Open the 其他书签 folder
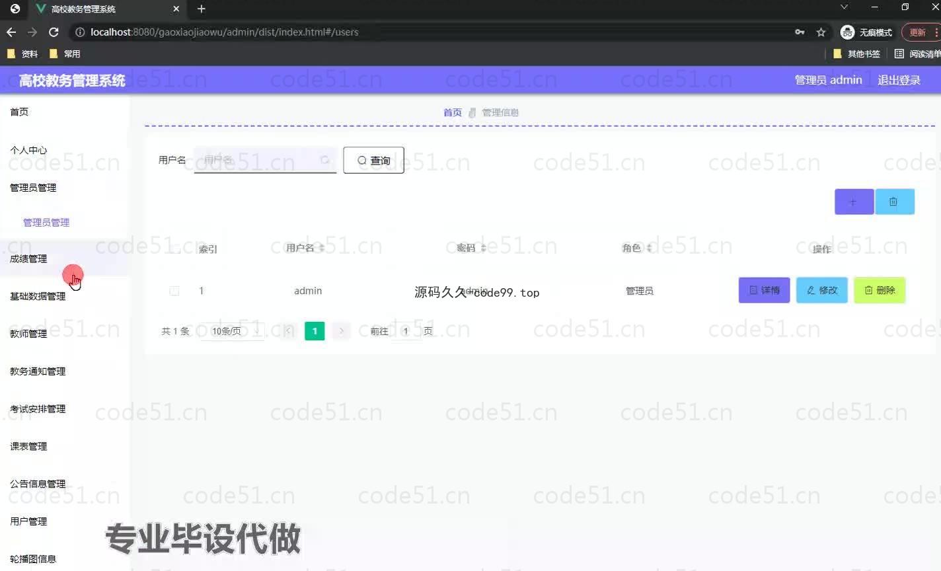The image size is (941, 571). 856,54
